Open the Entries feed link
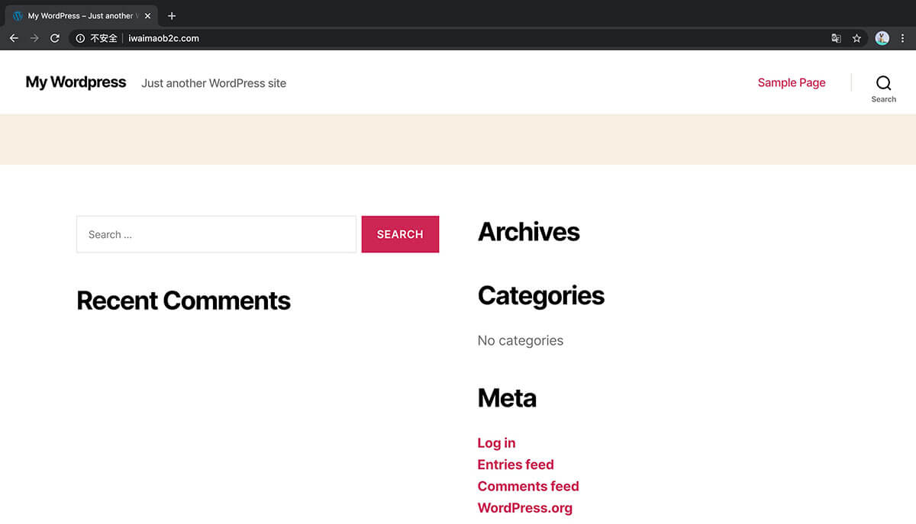This screenshot has height=524, width=916. [515, 465]
